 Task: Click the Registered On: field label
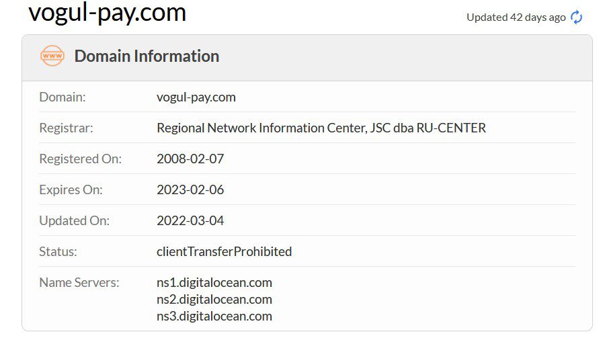(80, 159)
